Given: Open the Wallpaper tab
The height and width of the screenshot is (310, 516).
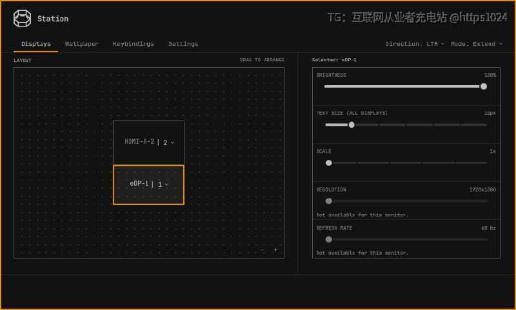Looking at the screenshot, I should point(82,44).
